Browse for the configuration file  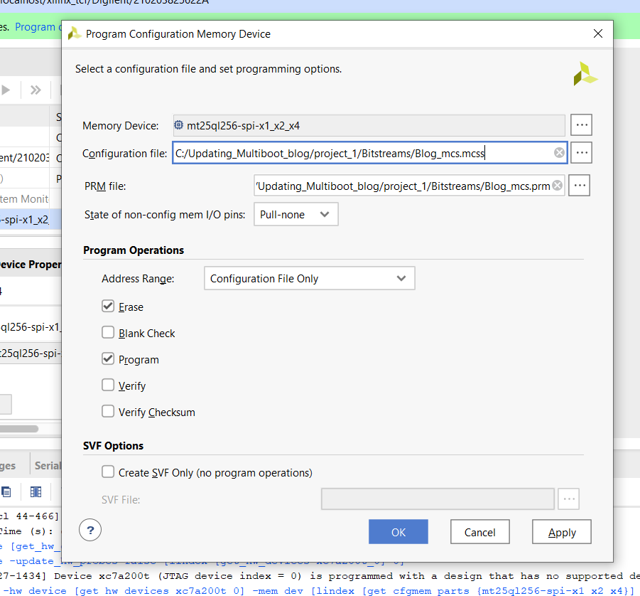coord(581,152)
